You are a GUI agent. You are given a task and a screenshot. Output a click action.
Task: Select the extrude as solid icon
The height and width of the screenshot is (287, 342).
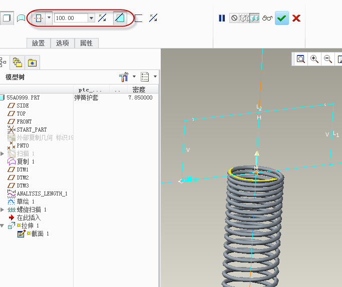pos(7,18)
